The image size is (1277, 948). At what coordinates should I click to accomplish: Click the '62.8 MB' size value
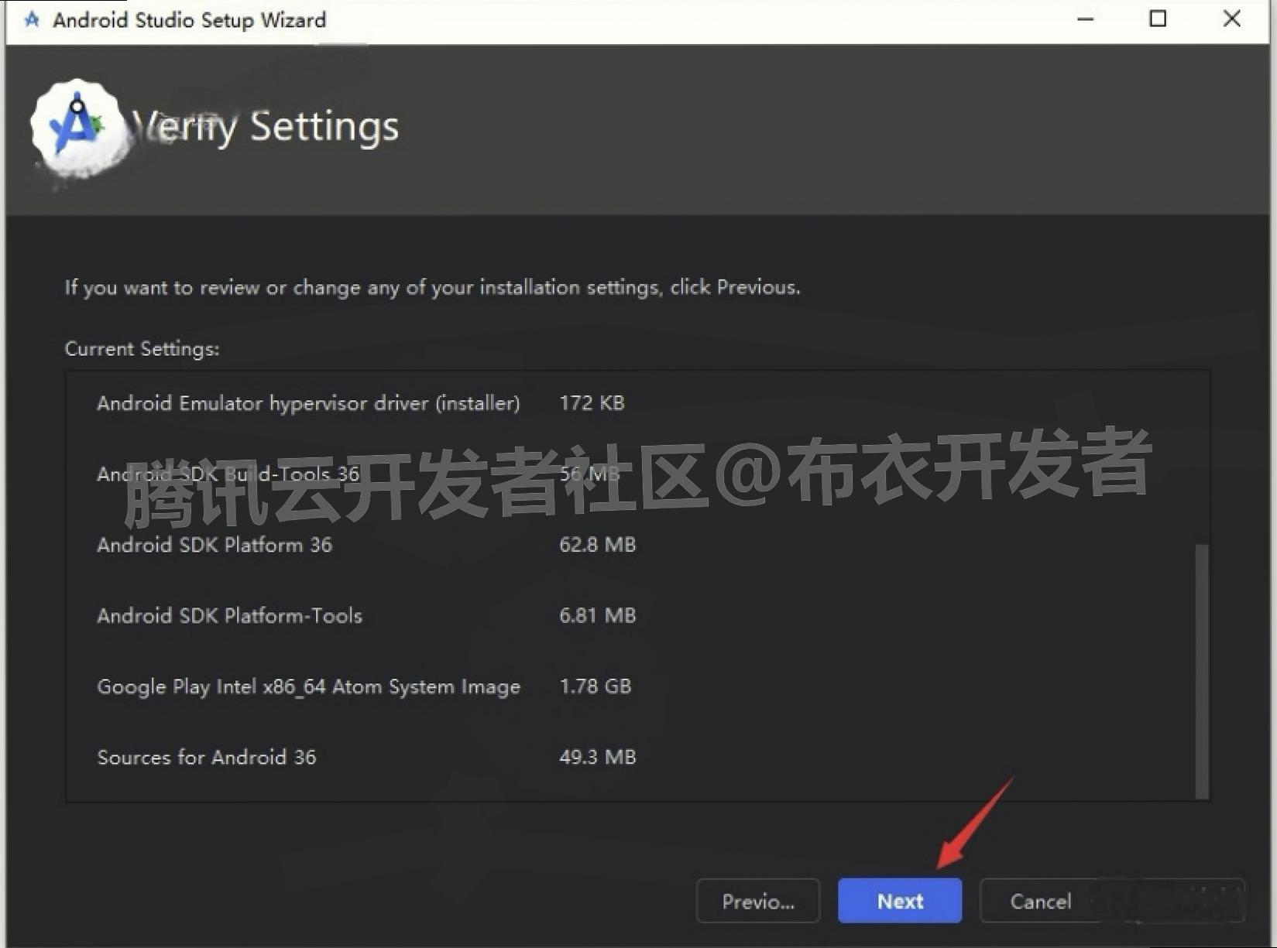coord(597,545)
